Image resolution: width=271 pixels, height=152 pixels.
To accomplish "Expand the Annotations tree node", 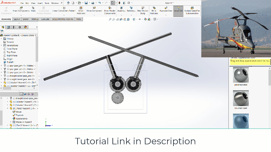I will pyautogui.click(x=2, y=45).
